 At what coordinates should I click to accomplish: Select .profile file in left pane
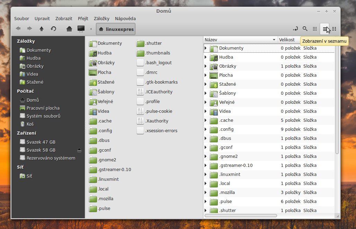point(148,102)
